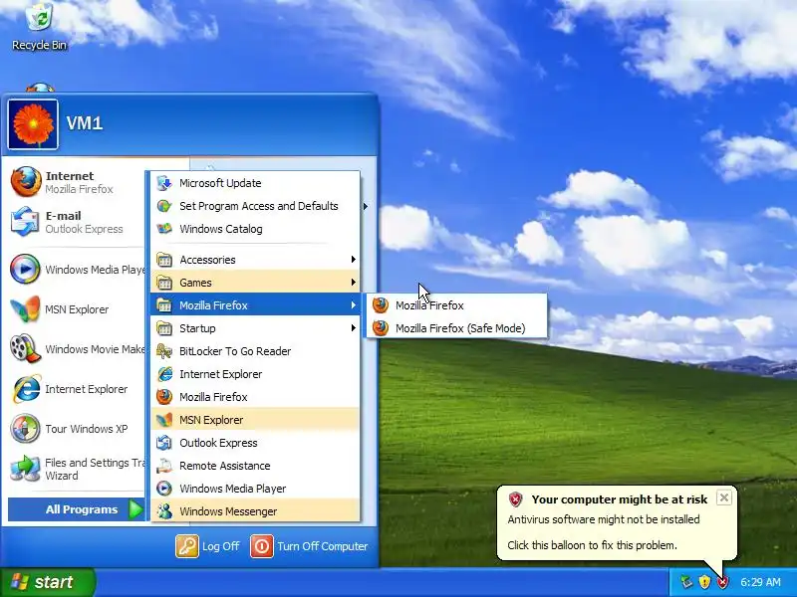The image size is (797, 597).
Task: Click the Windows Catalog icon
Action: click(164, 229)
